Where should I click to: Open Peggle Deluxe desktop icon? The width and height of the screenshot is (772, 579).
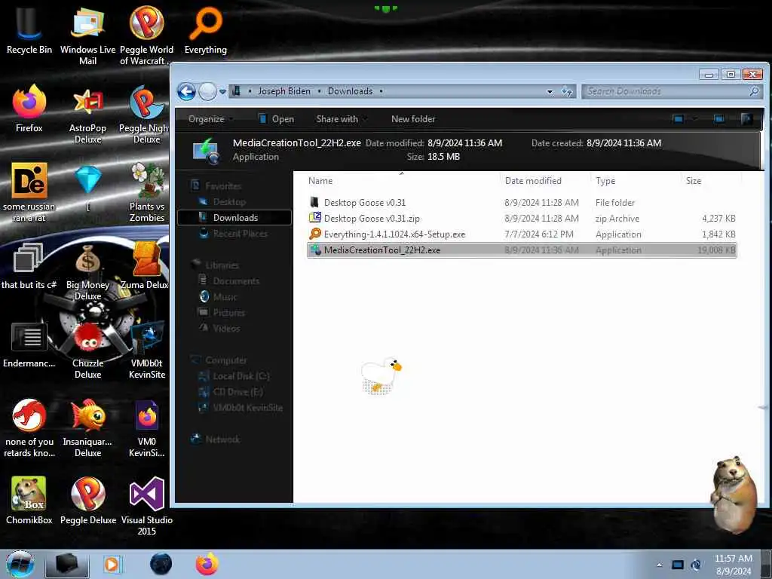point(87,501)
